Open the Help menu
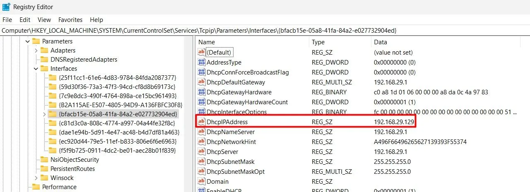The image size is (530, 192). pyautogui.click(x=96, y=19)
